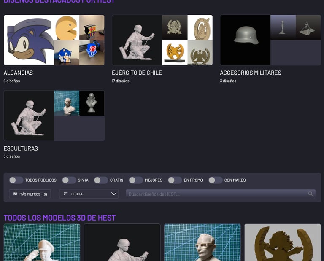Open the bust with glasses model card at bottom

[202, 242]
